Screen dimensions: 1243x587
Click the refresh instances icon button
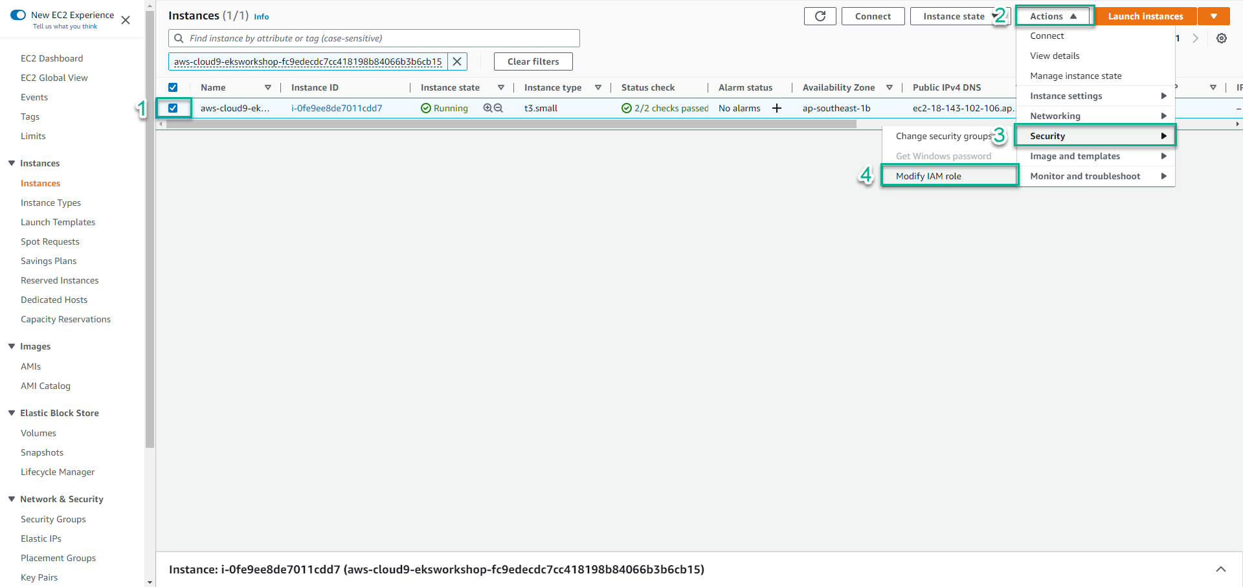click(820, 16)
